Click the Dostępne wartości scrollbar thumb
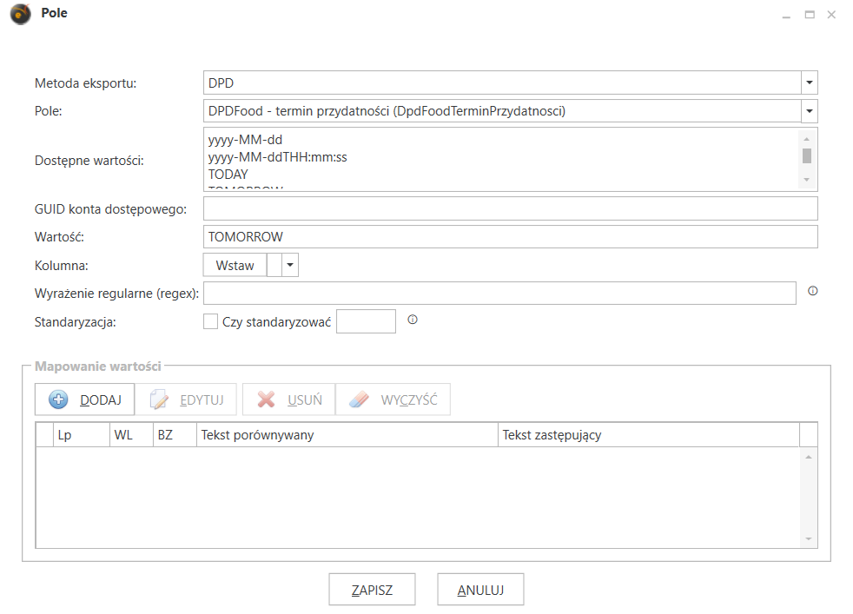This screenshot has width=853, height=614. pyautogui.click(x=807, y=155)
